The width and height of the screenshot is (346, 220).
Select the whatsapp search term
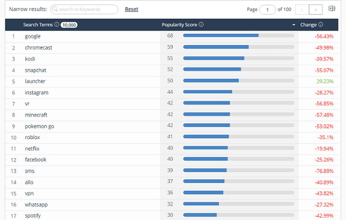click(x=36, y=205)
